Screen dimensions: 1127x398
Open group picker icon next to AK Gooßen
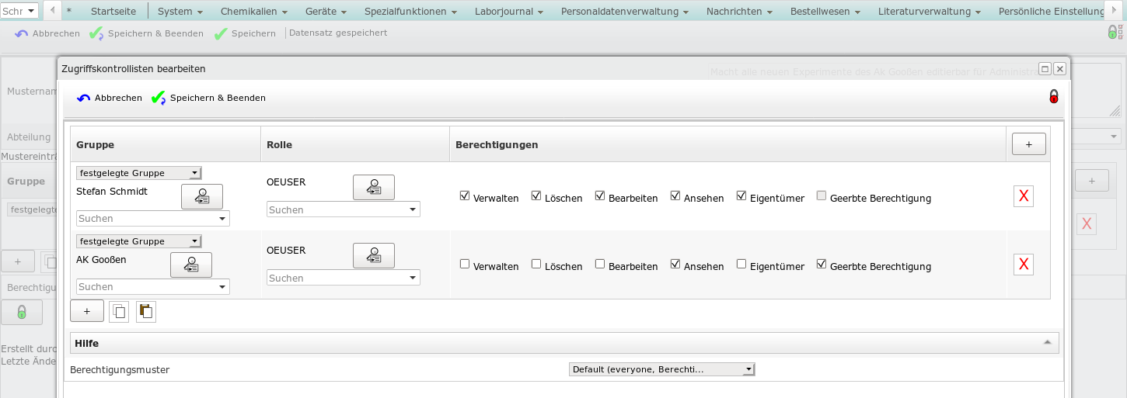190,265
